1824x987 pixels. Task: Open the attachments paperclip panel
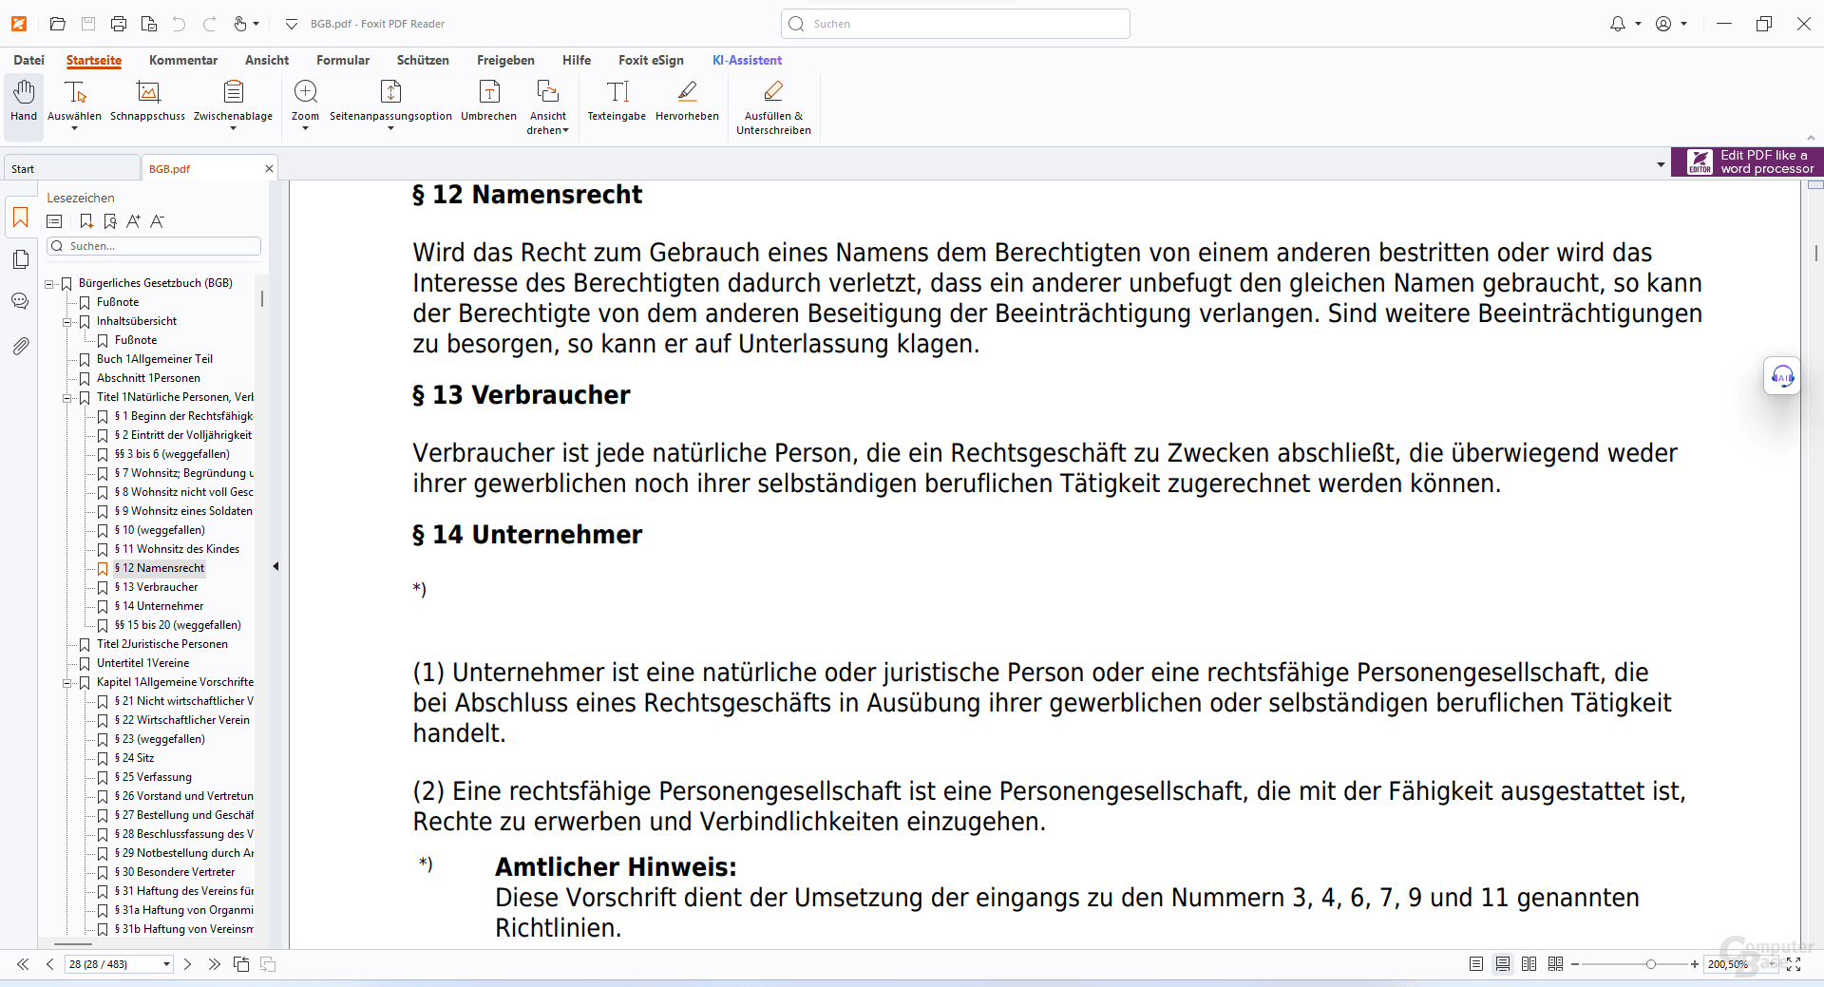click(20, 346)
